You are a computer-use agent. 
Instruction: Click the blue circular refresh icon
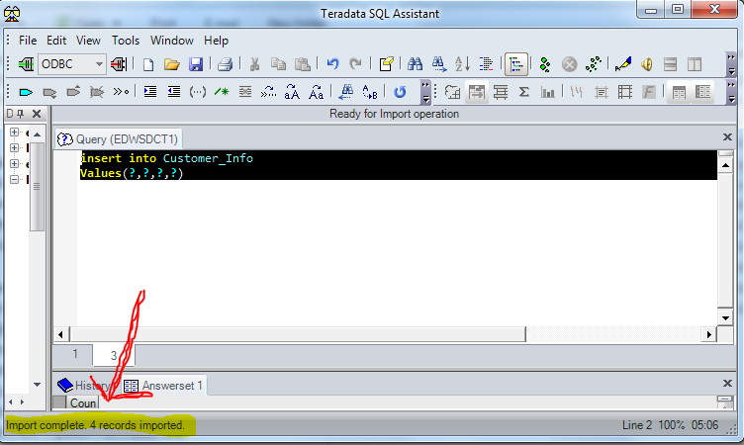(x=400, y=92)
